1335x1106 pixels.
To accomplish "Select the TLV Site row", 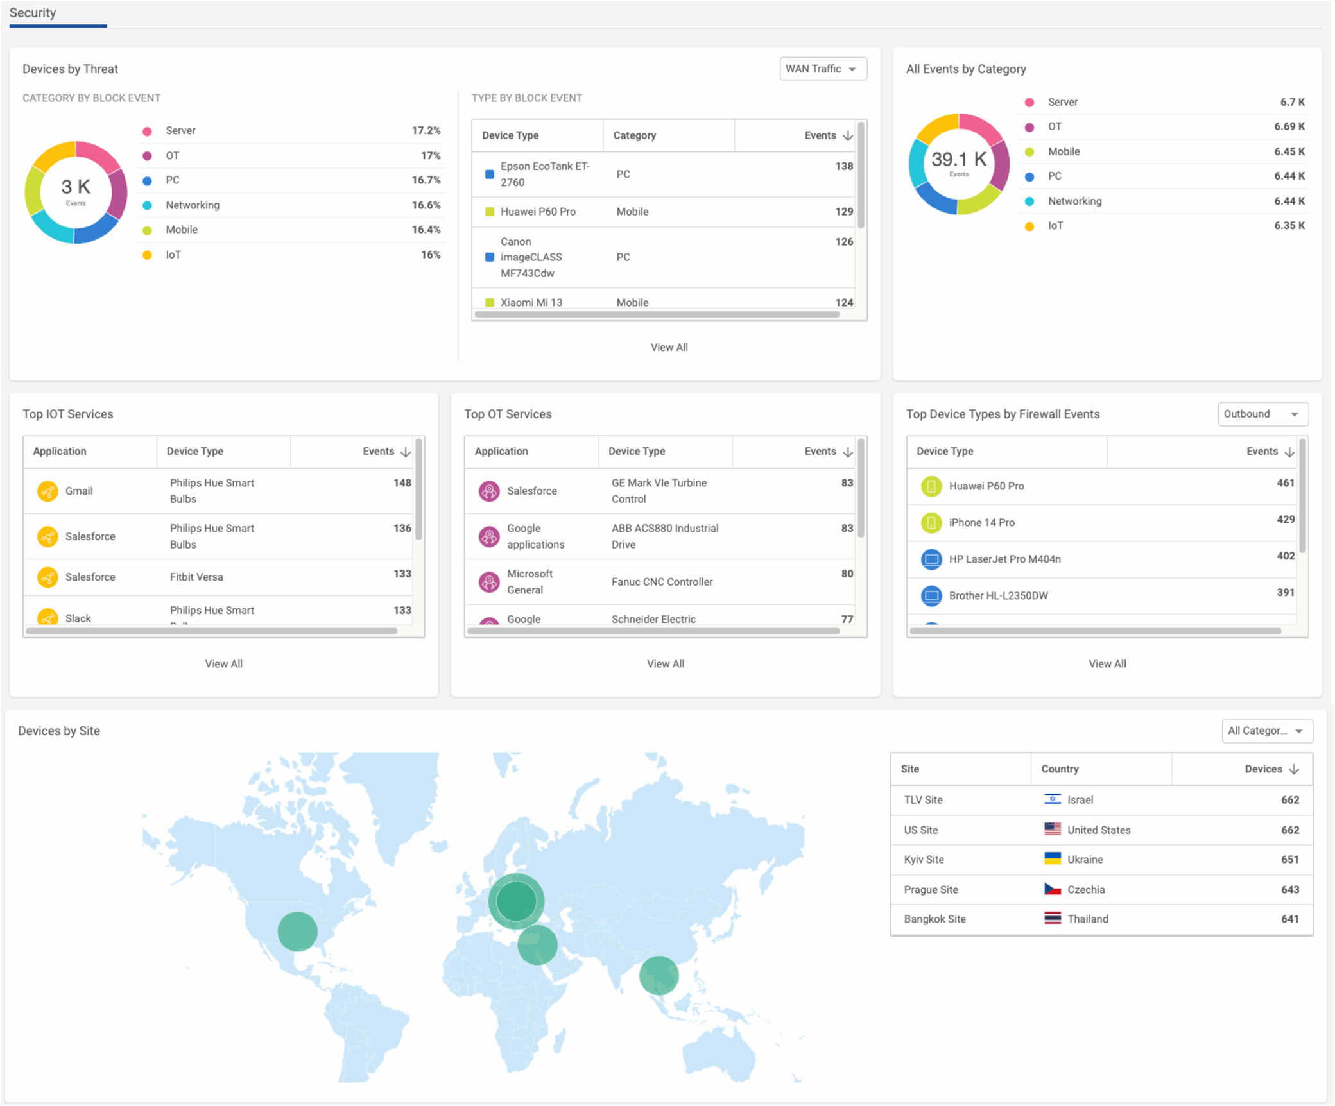I will click(x=1101, y=800).
